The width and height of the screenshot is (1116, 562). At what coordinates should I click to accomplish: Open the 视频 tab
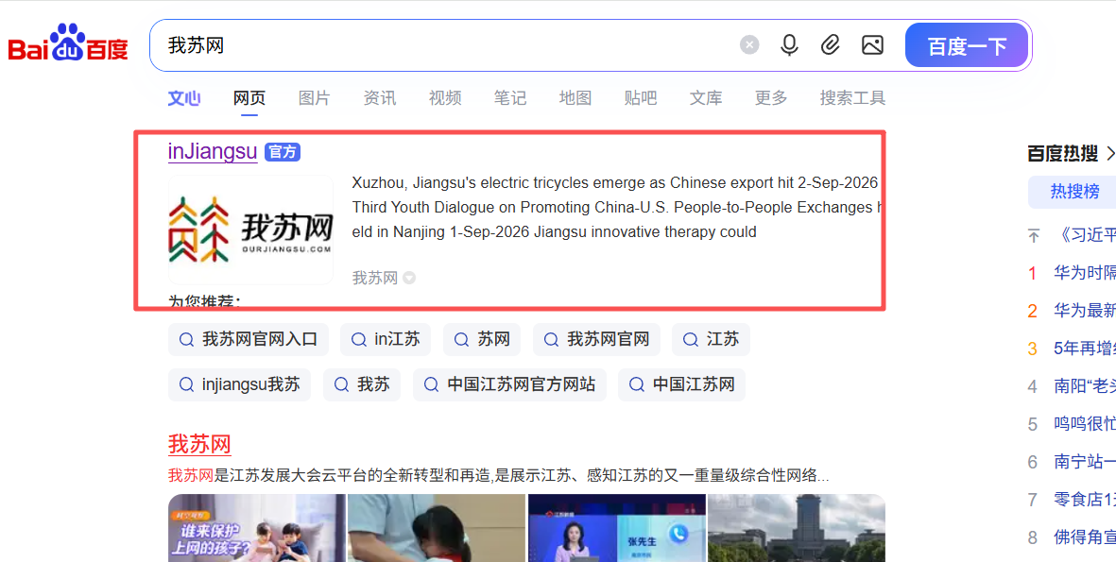coord(445,98)
